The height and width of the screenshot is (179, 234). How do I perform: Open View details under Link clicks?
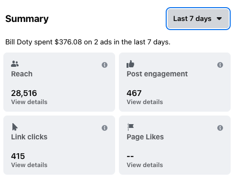point(29,165)
